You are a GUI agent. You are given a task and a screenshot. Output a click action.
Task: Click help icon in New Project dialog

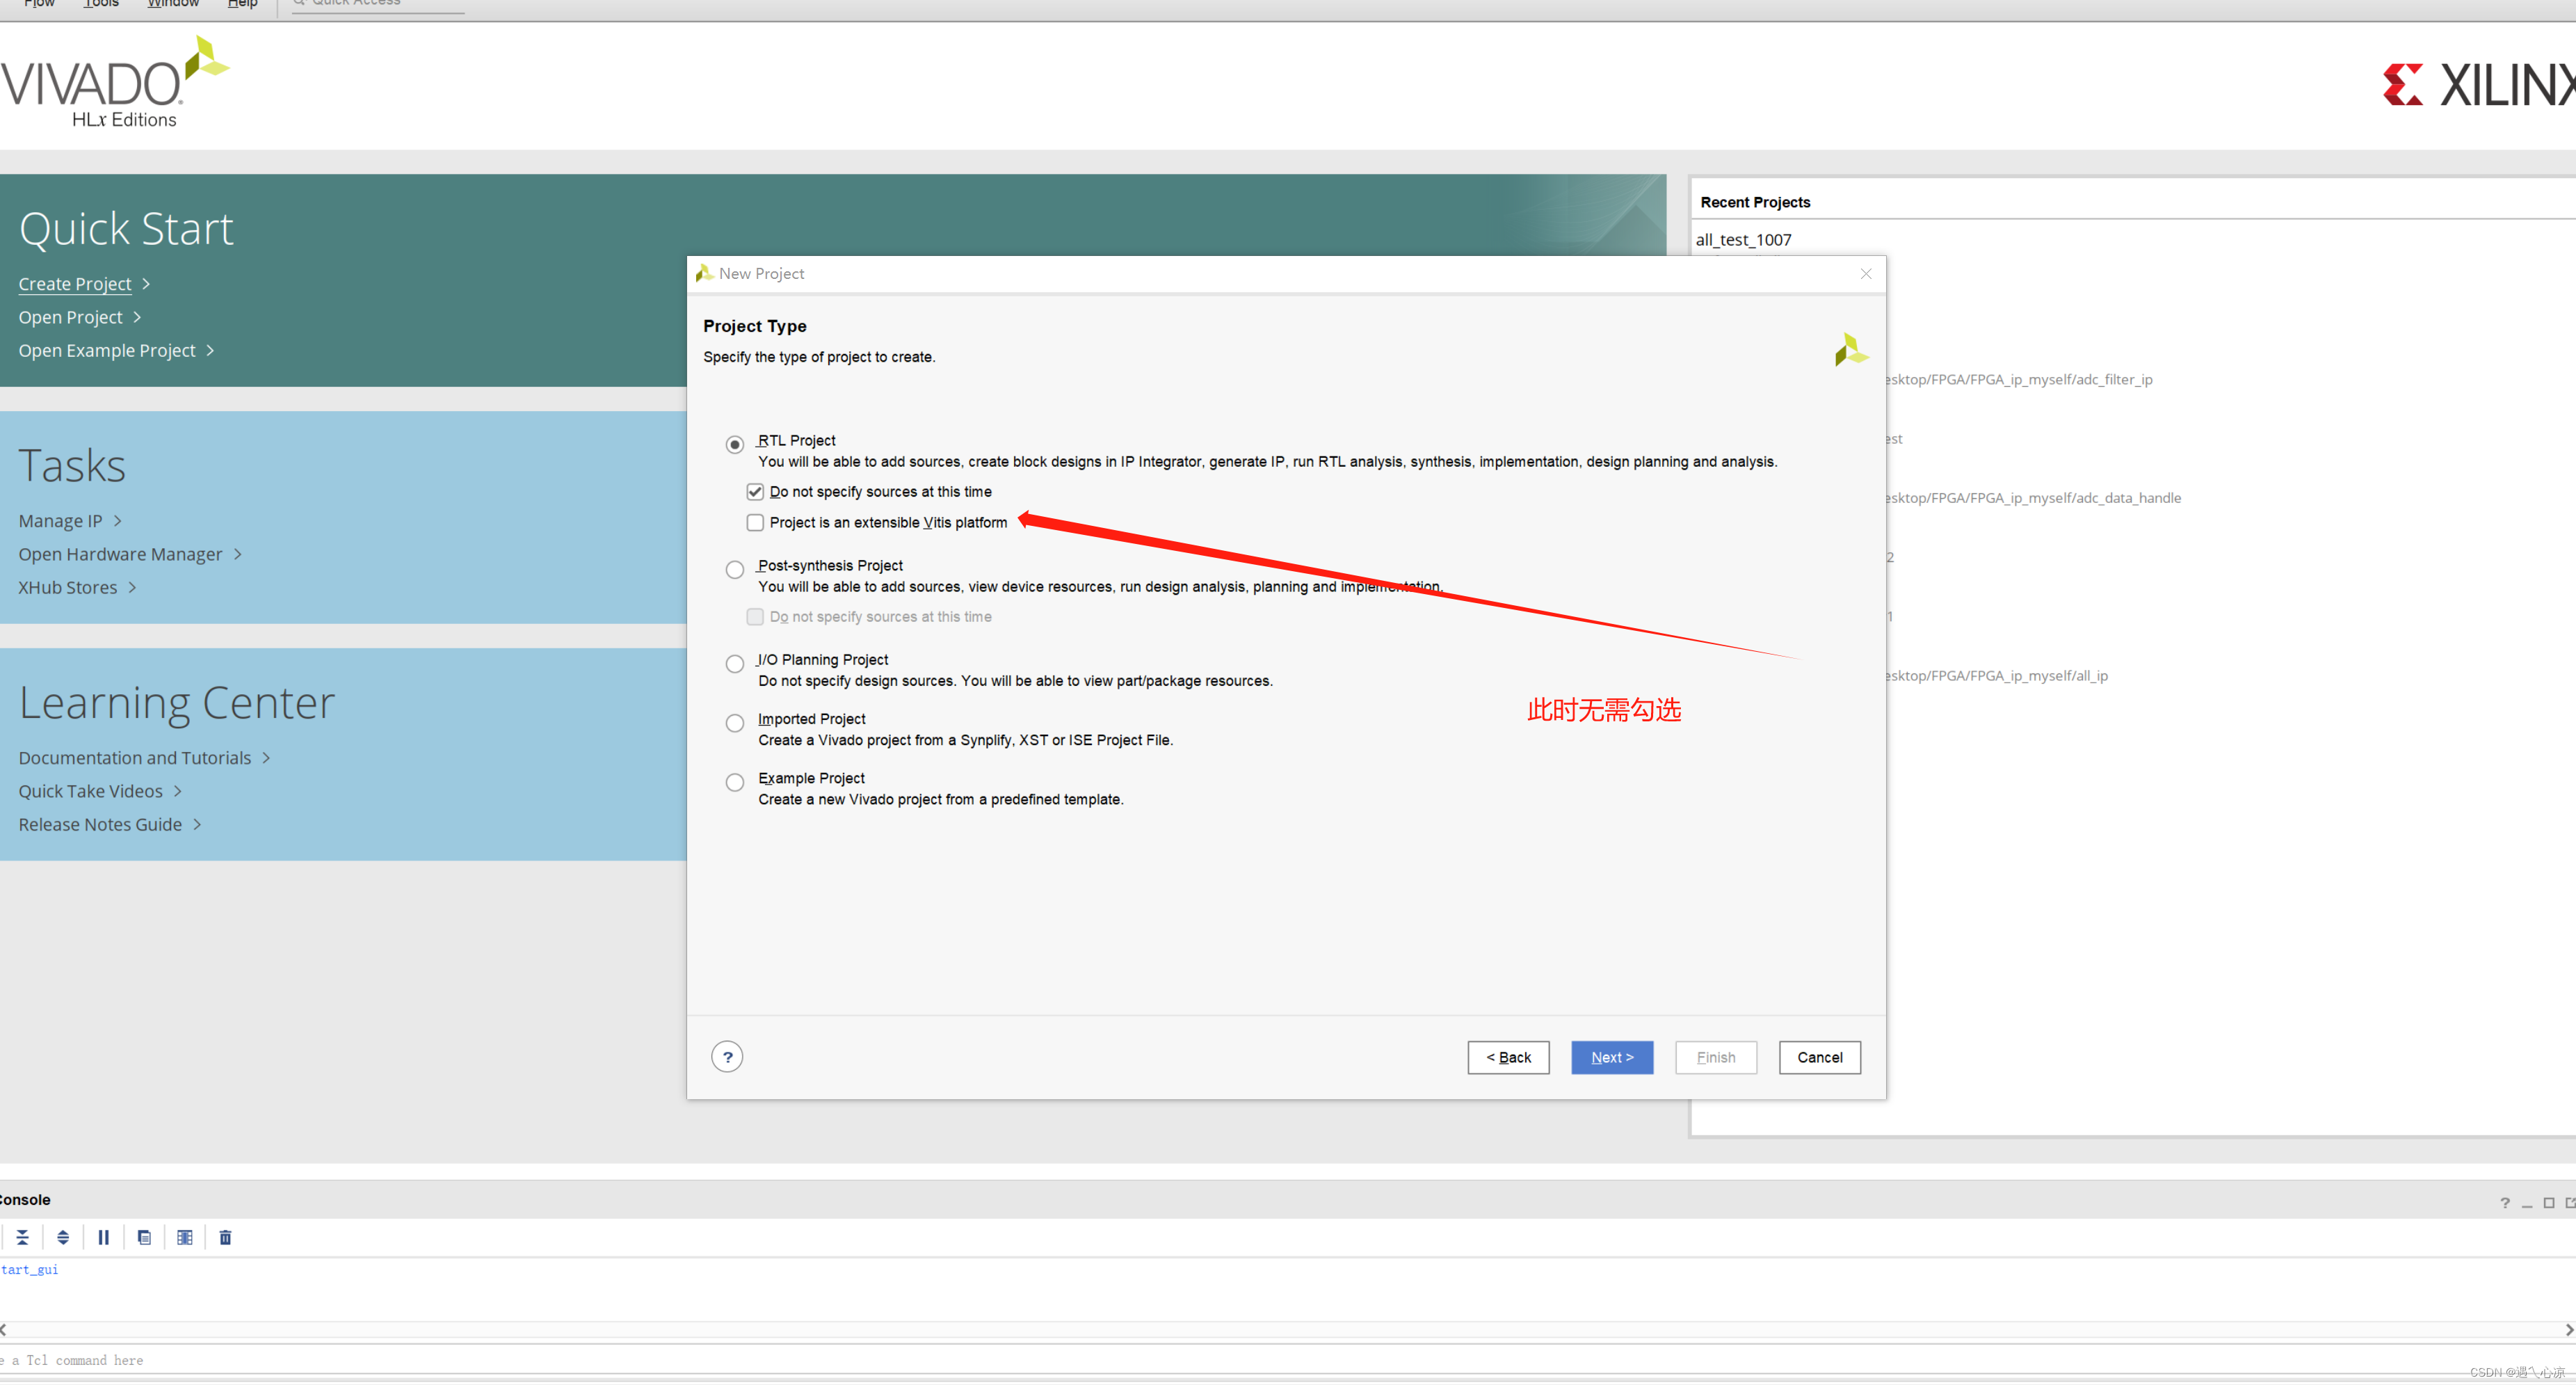click(x=727, y=1057)
